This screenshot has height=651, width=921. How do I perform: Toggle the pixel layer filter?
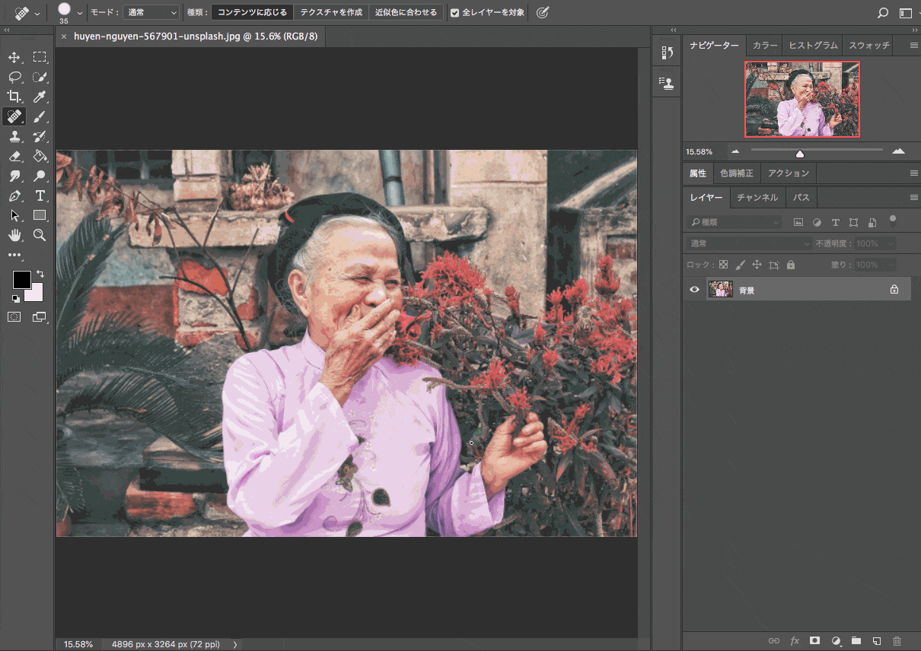[798, 222]
